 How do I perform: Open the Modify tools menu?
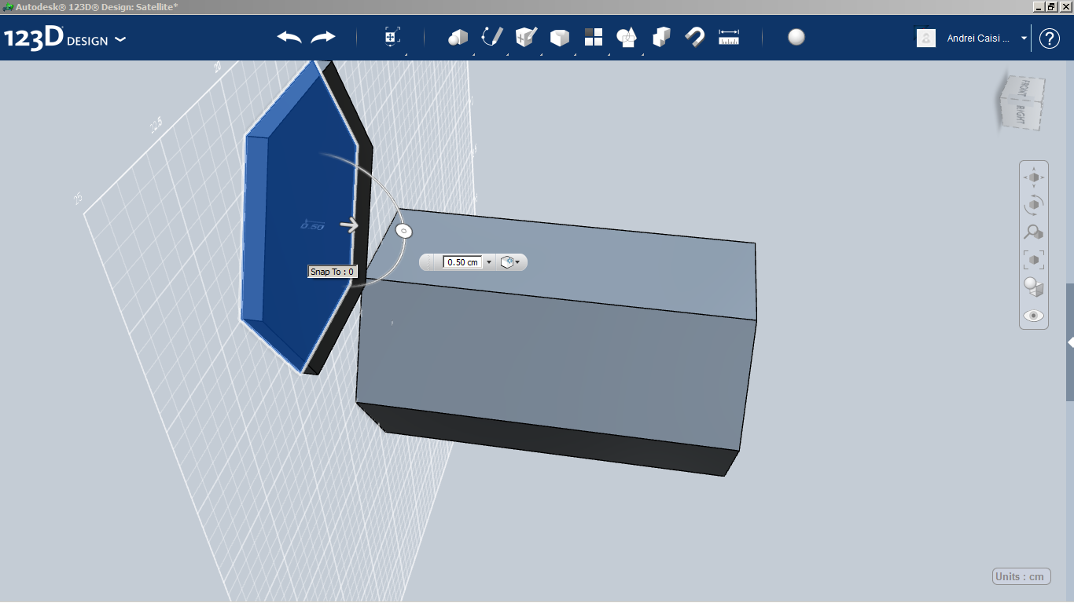pyautogui.click(x=559, y=37)
